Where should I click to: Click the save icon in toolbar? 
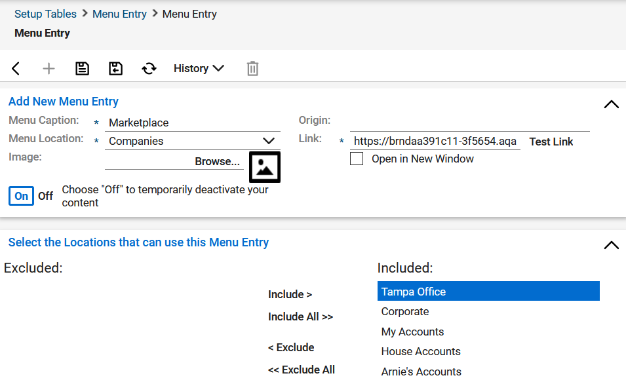coord(82,69)
